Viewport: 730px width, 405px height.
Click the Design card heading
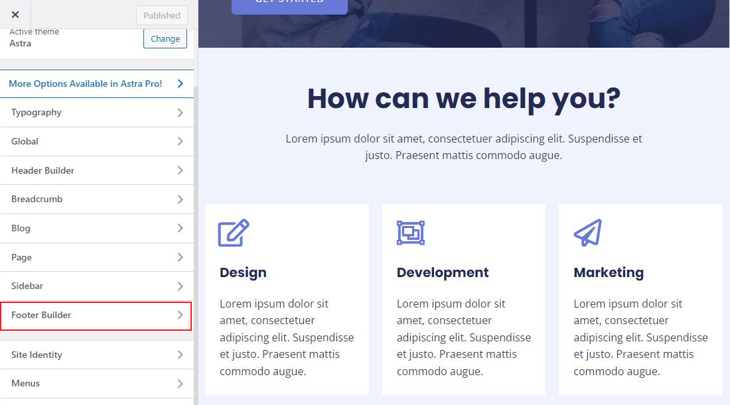243,272
